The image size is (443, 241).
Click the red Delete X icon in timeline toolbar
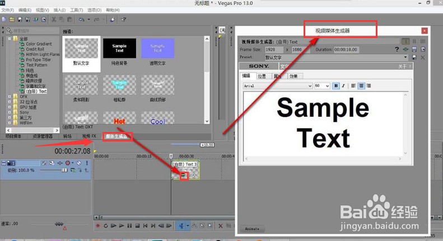click(x=220, y=226)
